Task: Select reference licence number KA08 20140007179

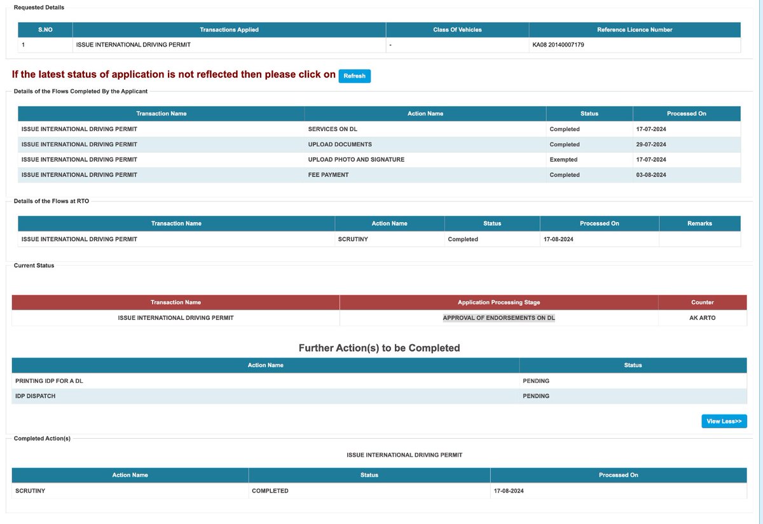Action: tap(558, 45)
